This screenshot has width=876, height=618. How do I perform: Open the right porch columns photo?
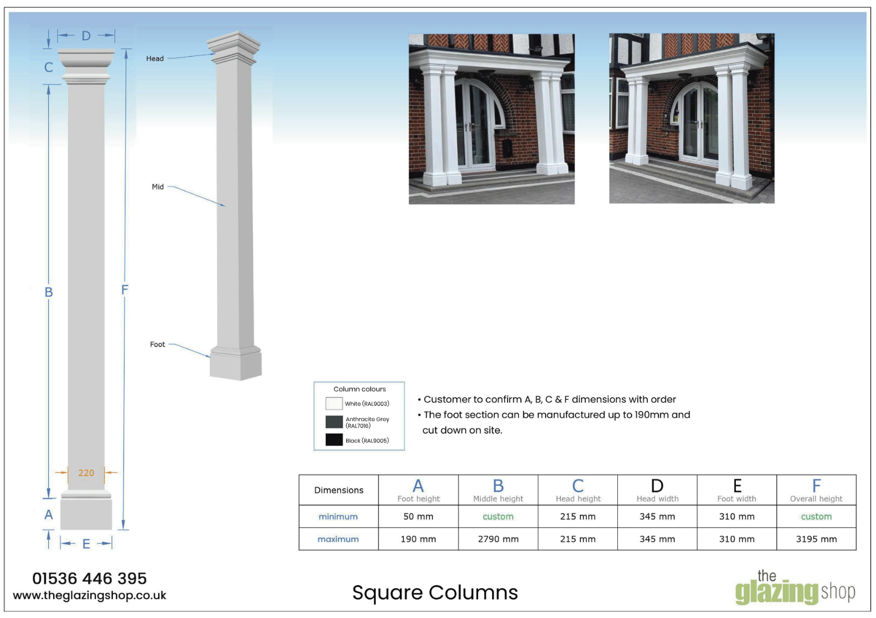691,118
